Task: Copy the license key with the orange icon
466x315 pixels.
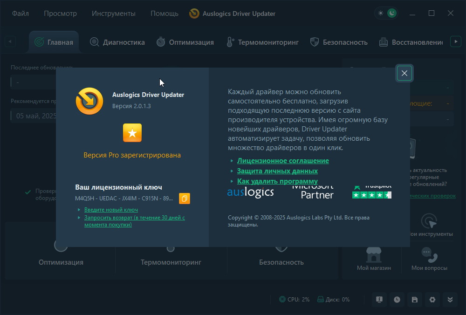Action: 184,198
